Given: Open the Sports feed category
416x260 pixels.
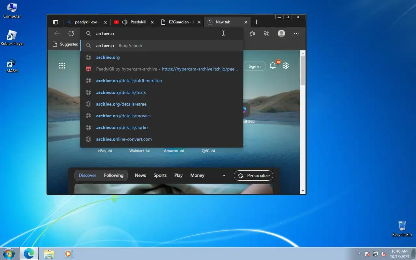Looking at the screenshot, I should (160, 175).
